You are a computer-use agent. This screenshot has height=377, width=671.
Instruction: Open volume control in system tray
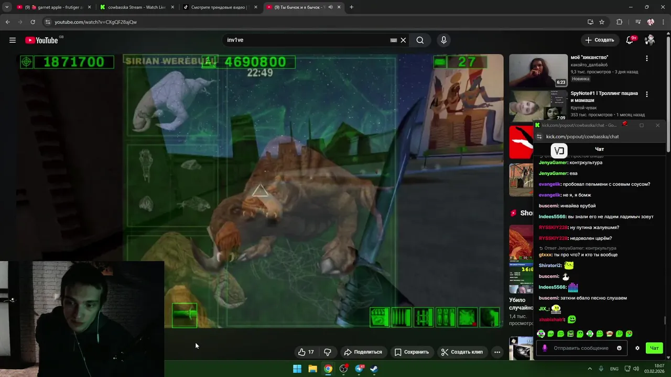[636, 369]
